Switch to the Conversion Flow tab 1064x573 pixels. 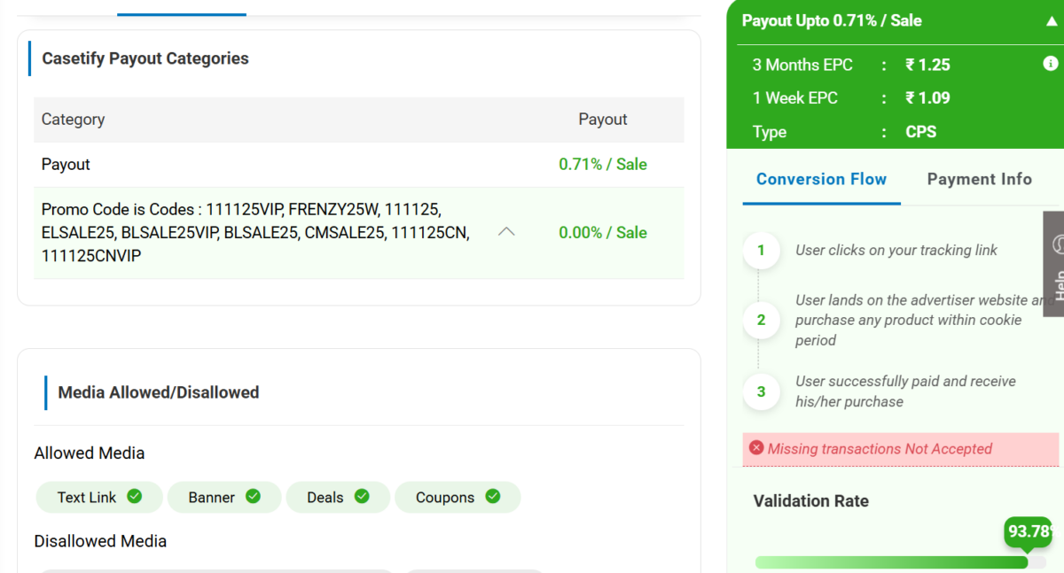coord(821,179)
